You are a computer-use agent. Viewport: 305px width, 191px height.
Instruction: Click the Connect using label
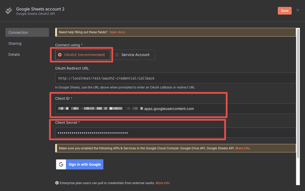coord(67,45)
